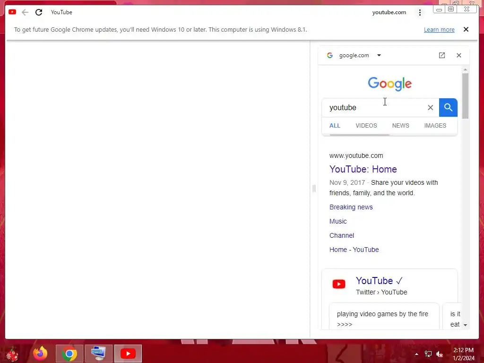Open the YouTube ✓ Twitter result
The width and height of the screenshot is (484, 363).
click(x=379, y=281)
